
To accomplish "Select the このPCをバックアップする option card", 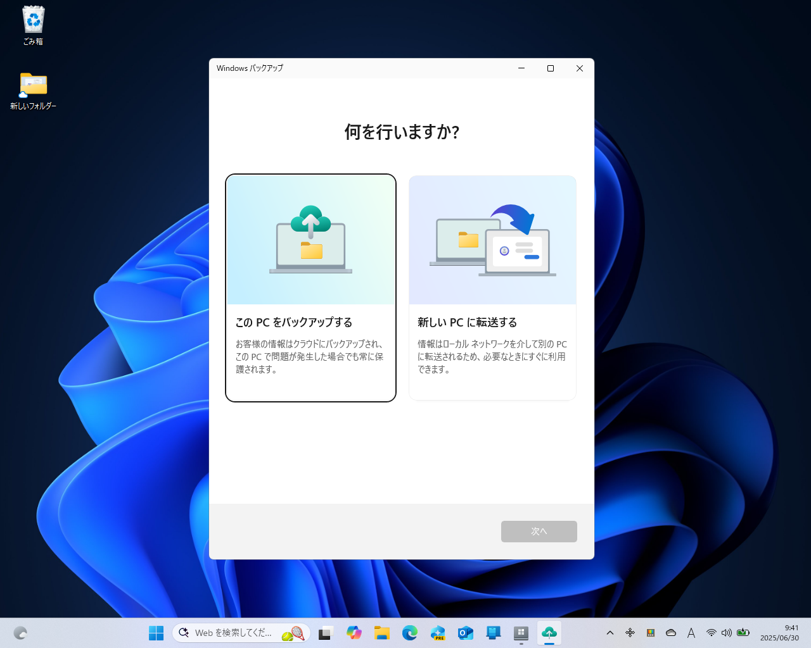I will [310, 288].
